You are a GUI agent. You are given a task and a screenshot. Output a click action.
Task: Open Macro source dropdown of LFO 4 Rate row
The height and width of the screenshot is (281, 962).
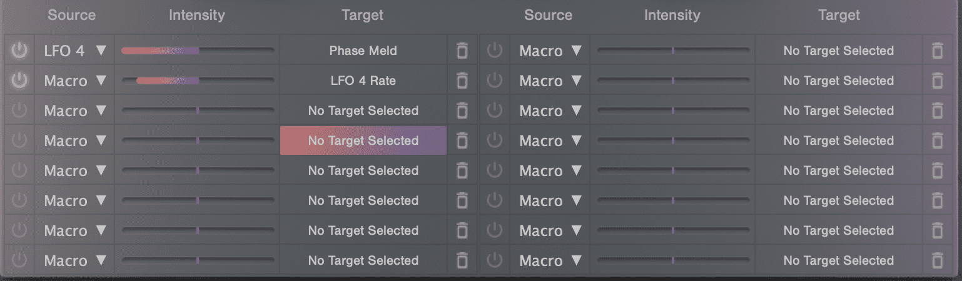click(75, 81)
